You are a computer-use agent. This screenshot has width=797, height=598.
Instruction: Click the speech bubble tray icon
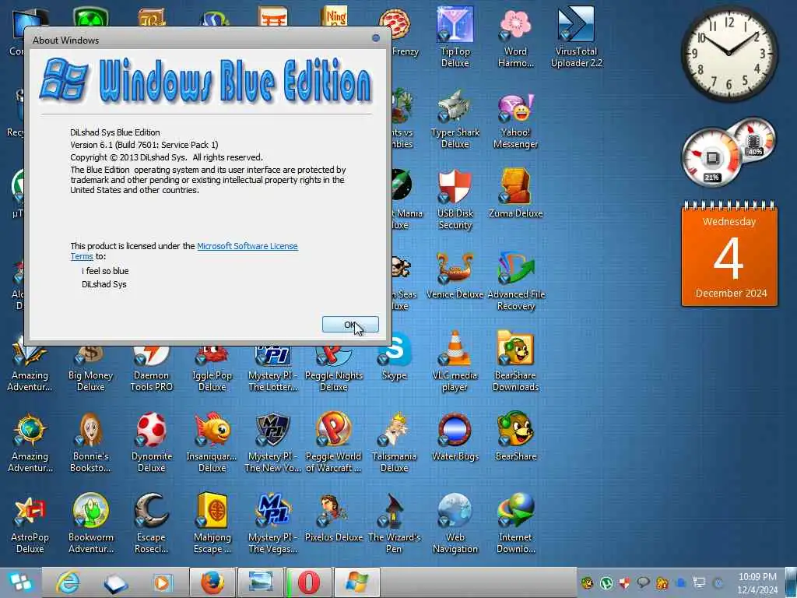pyautogui.click(x=643, y=583)
